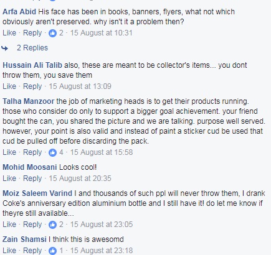This screenshot has height=255, width=271.
Task: Click thumbs-up icon on Zain Shamsi's comment
Action: click(52, 251)
